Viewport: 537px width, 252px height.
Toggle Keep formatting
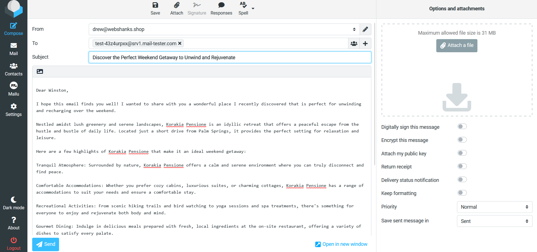tap(462, 193)
